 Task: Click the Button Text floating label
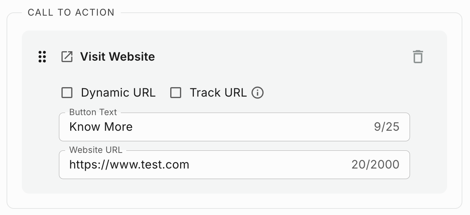[93, 112]
